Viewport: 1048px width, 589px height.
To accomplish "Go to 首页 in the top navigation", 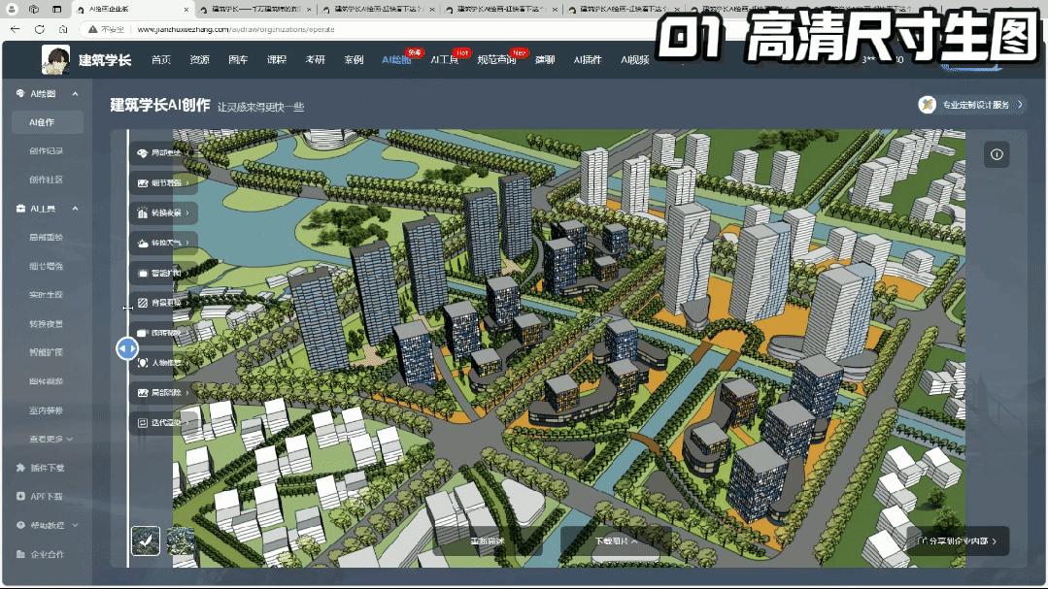I will 161,60.
